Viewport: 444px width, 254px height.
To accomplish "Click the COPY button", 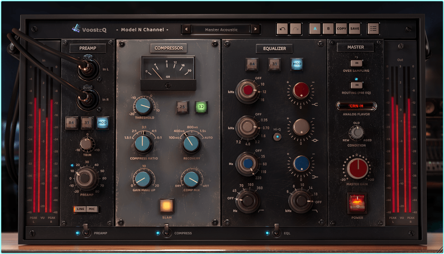I will pyautogui.click(x=341, y=28).
